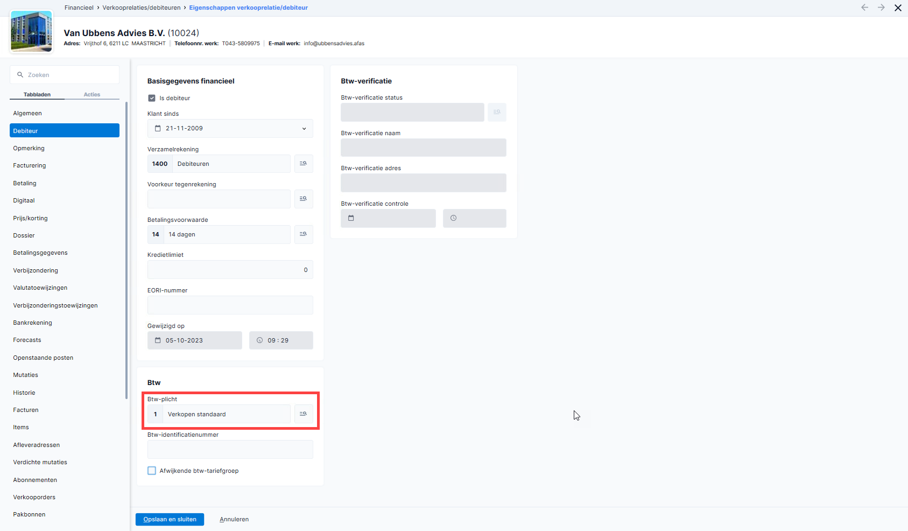Click the search magnifier icon in sidebar
Image resolution: width=908 pixels, height=531 pixels.
coord(20,75)
